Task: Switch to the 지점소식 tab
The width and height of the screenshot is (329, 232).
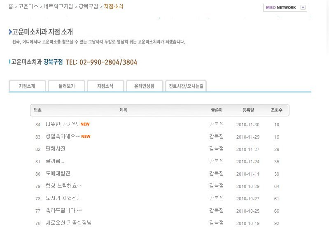Action: (x=105, y=86)
